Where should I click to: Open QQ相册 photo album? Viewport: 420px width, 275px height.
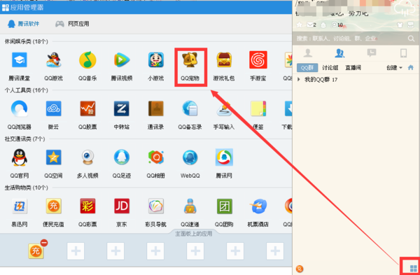[156, 157]
